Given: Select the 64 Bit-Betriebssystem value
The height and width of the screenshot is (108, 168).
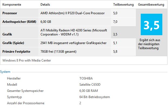Looking at the screenshot, I should 95,97.
